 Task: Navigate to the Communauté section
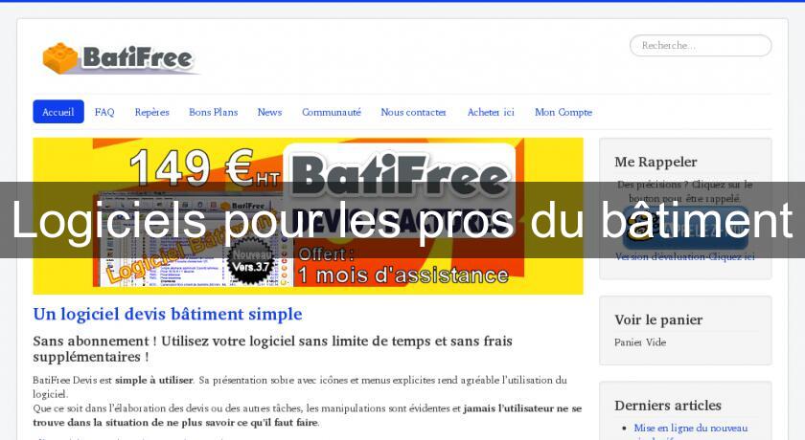pos(331,112)
